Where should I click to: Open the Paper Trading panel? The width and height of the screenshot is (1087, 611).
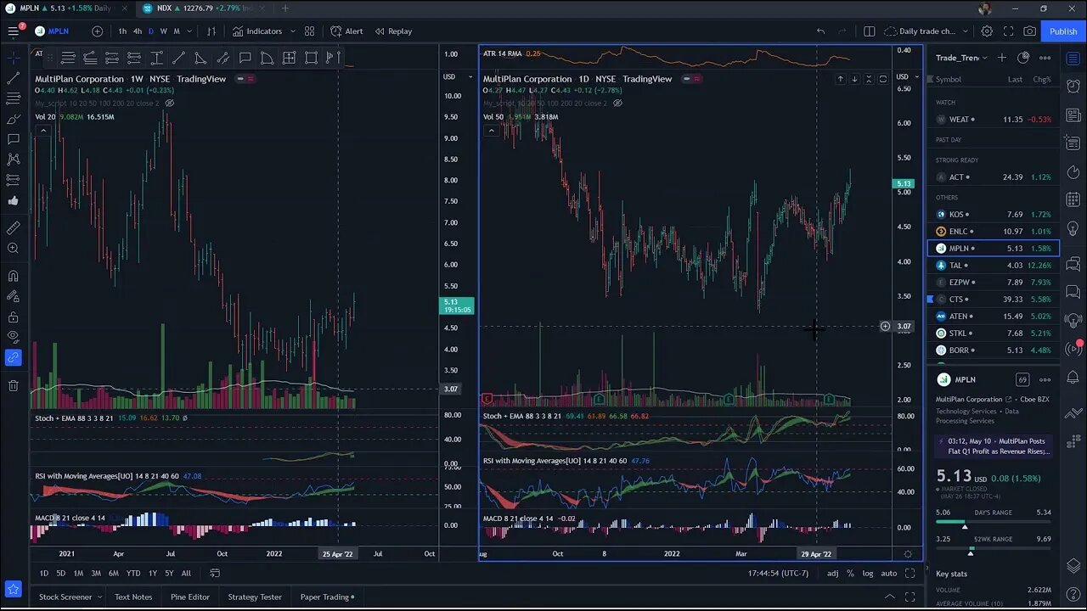pos(327,597)
